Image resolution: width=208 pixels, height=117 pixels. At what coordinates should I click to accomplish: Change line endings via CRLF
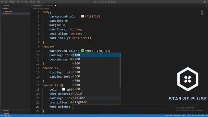coord(188,116)
